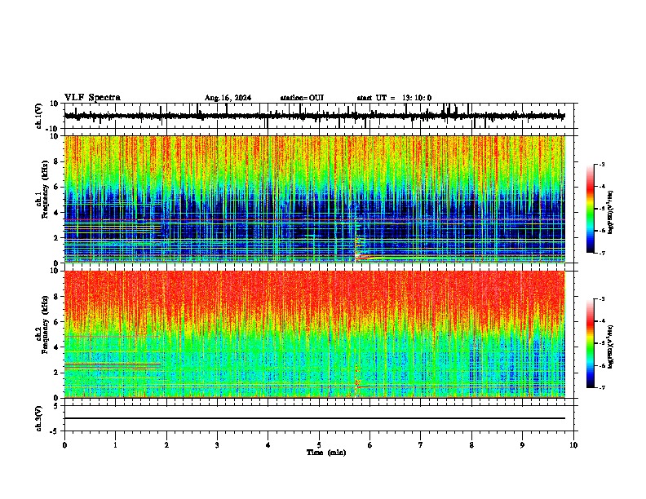Click the "ch.3(V)" axis label
The image size is (646, 499).
pos(39,418)
